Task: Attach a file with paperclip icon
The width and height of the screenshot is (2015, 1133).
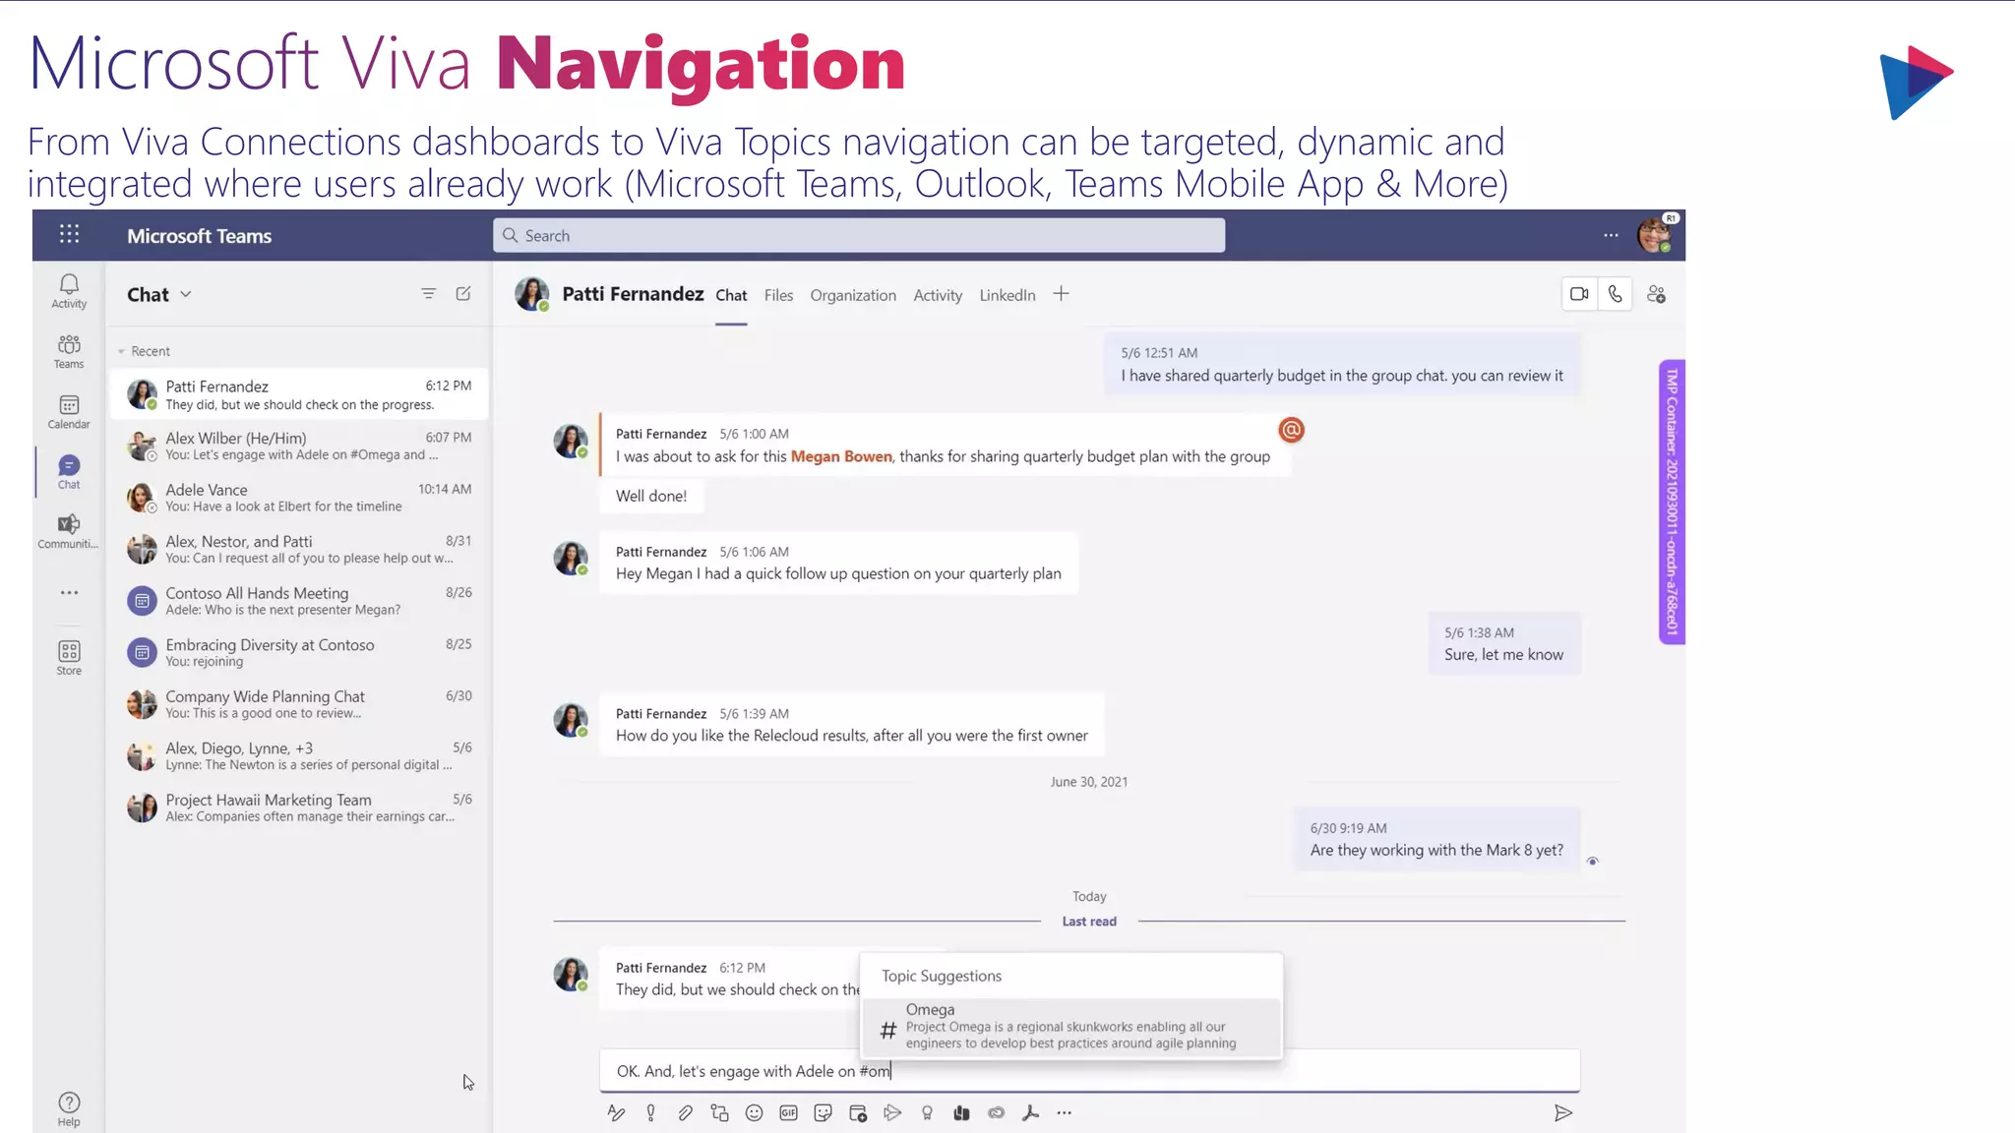Action: (x=685, y=1112)
